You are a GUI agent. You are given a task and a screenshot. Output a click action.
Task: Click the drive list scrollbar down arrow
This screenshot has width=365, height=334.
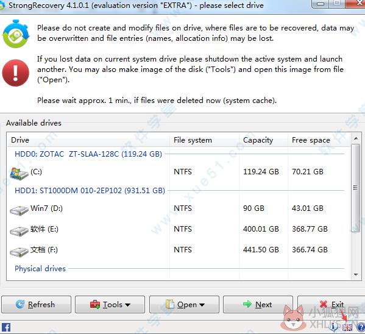[356, 275]
